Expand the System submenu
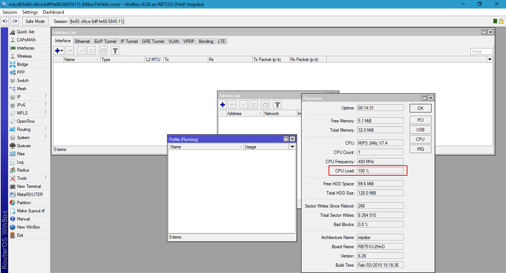 coord(29,138)
